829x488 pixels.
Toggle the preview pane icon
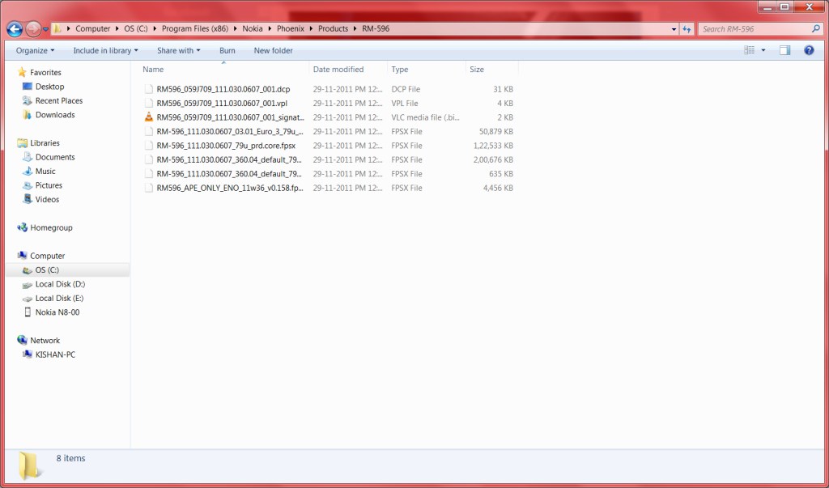click(x=785, y=50)
